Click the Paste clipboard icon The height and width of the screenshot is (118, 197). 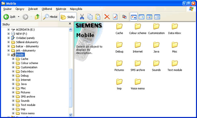98,17
